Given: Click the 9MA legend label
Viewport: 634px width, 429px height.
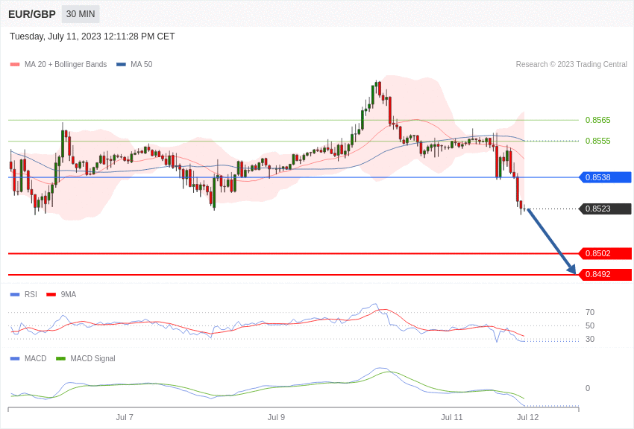Looking at the screenshot, I should pyautogui.click(x=69, y=295).
